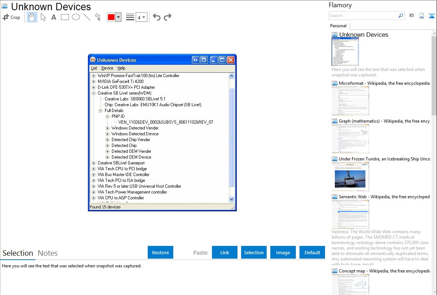Expand the Detected Chip Vender node

coord(108,140)
